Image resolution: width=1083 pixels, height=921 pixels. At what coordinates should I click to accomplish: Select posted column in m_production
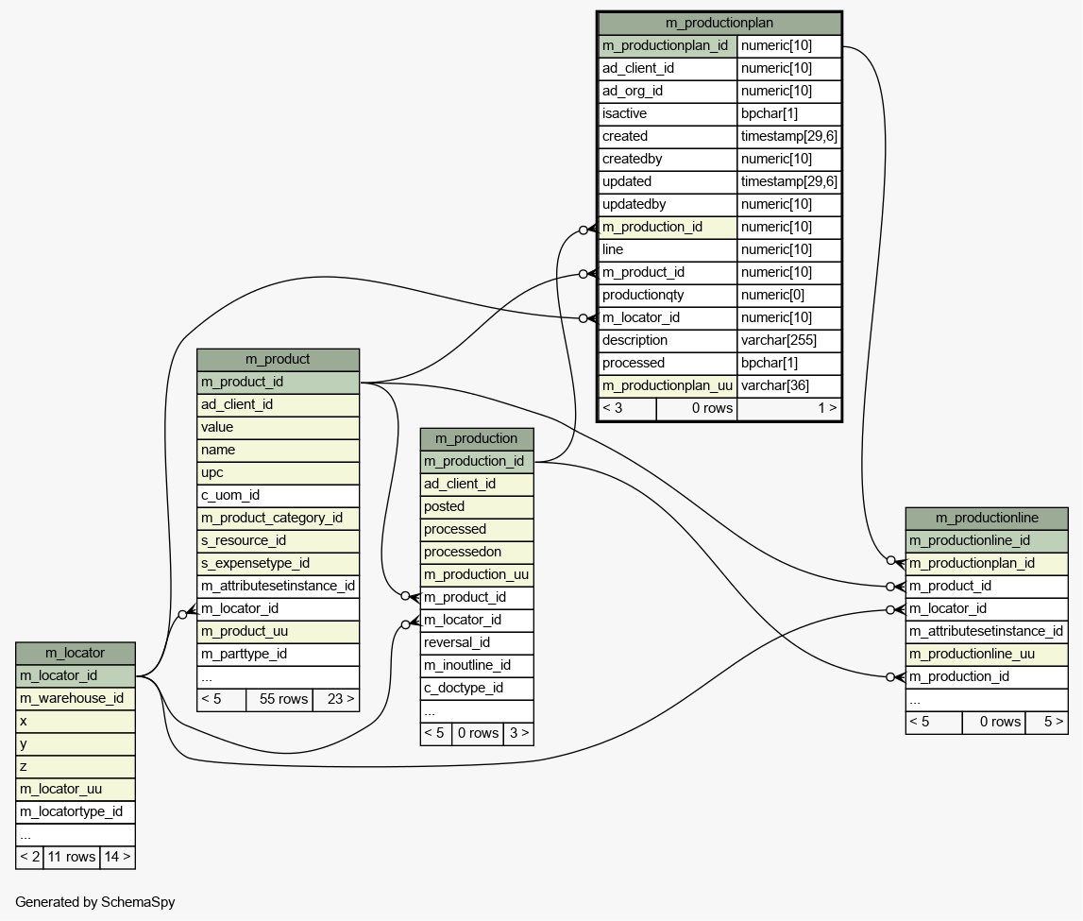point(477,507)
